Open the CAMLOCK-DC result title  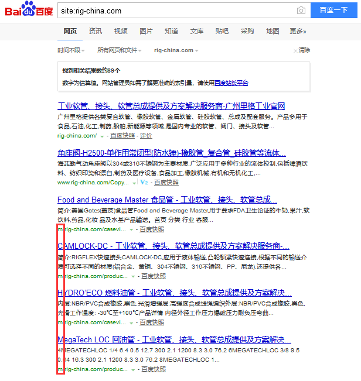pos(173,246)
